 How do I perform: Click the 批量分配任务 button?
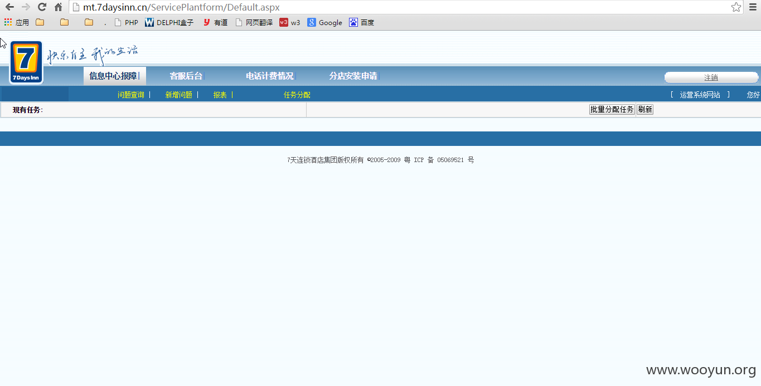[x=612, y=110]
